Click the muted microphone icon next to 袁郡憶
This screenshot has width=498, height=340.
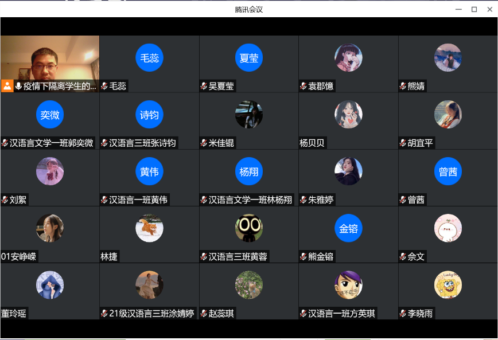[304, 86]
